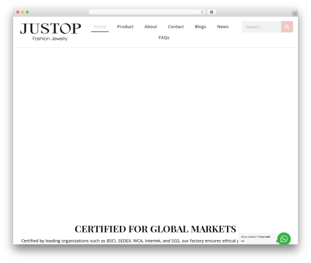Open the WhatsApp chat bubble icon

point(284,239)
